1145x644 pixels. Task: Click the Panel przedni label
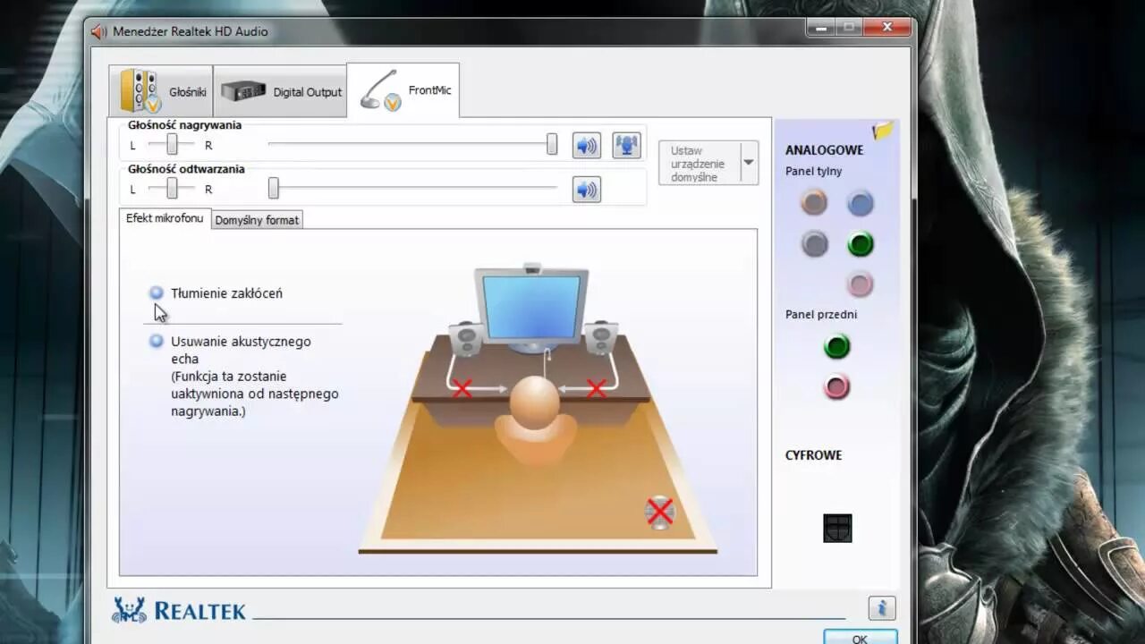tap(821, 315)
